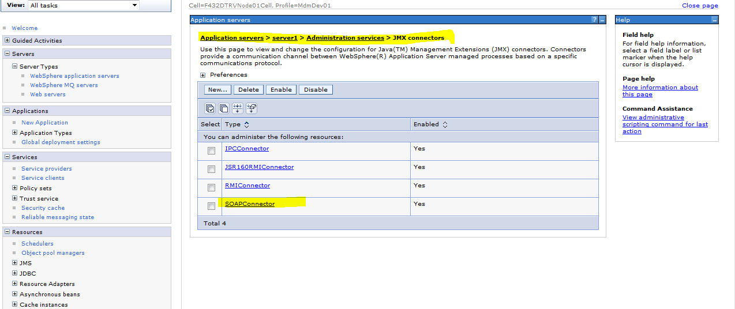Clear filter value icon in table toolbar
Screen dimensions: 735x309
tap(252, 108)
